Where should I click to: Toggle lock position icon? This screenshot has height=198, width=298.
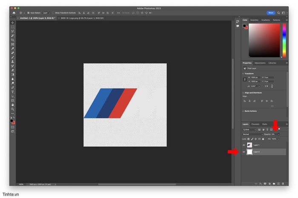pyautogui.click(x=255, y=139)
